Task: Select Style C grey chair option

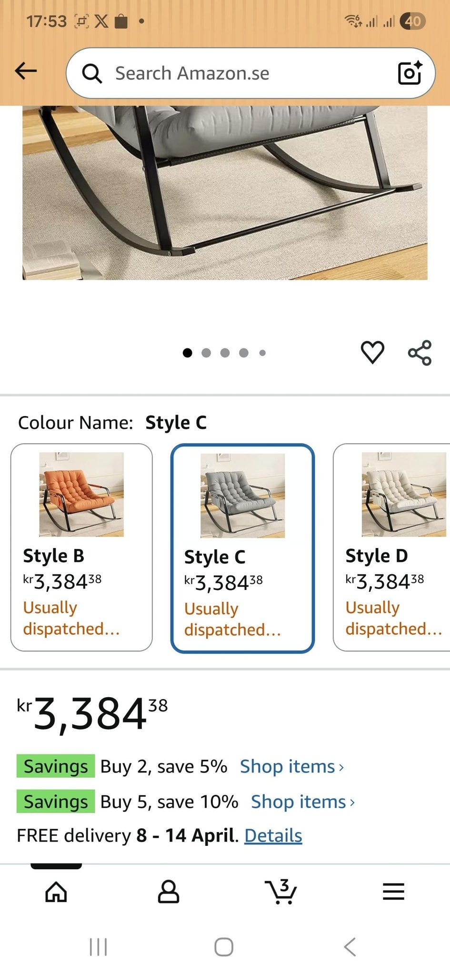Action: [x=242, y=548]
